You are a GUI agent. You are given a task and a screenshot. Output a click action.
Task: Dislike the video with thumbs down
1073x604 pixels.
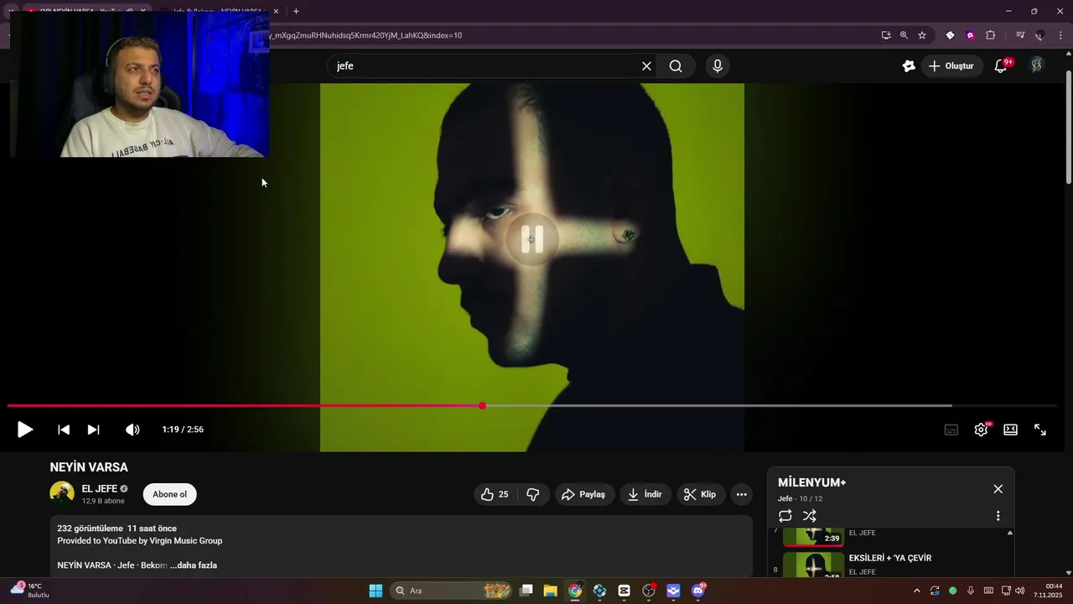pyautogui.click(x=533, y=495)
